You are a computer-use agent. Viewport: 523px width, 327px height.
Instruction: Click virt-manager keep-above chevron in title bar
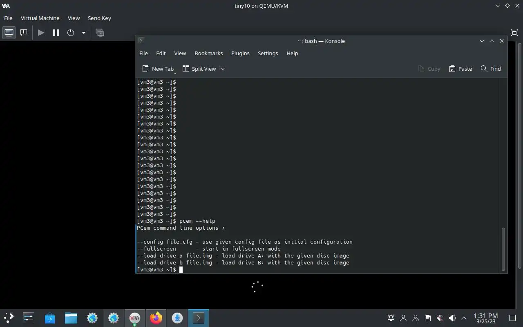pyautogui.click(x=497, y=6)
